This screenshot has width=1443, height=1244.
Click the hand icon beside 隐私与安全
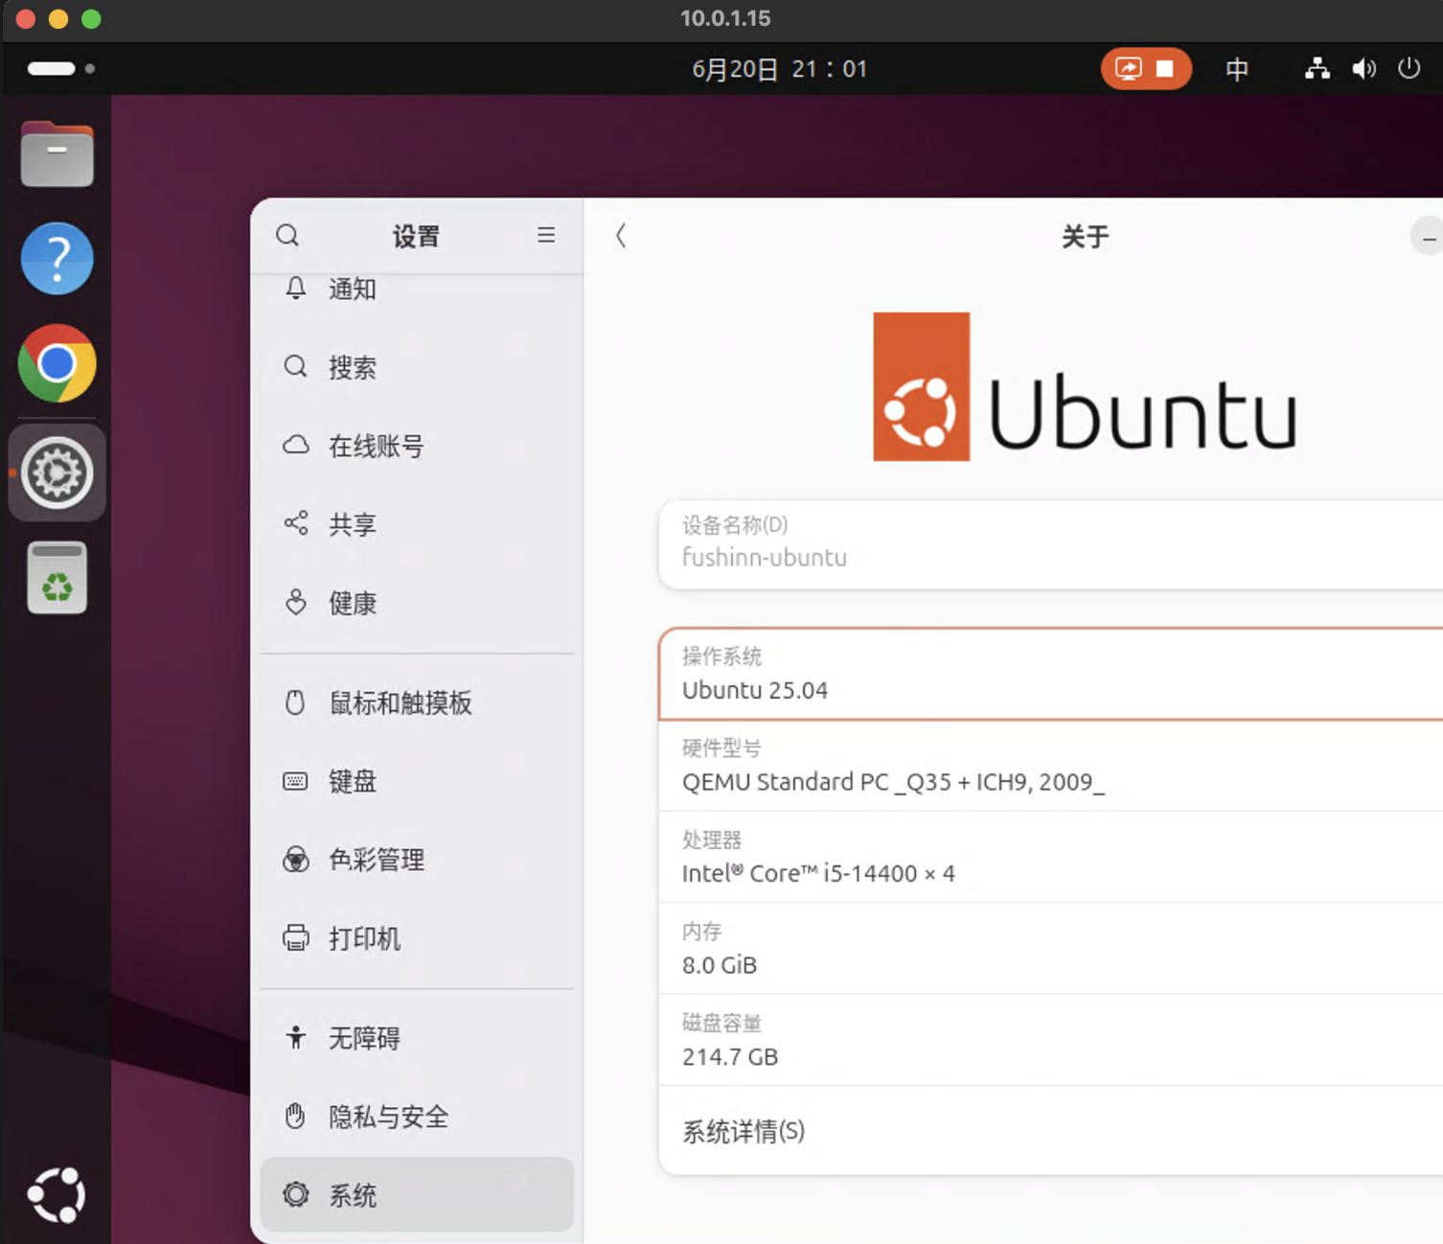point(296,1116)
